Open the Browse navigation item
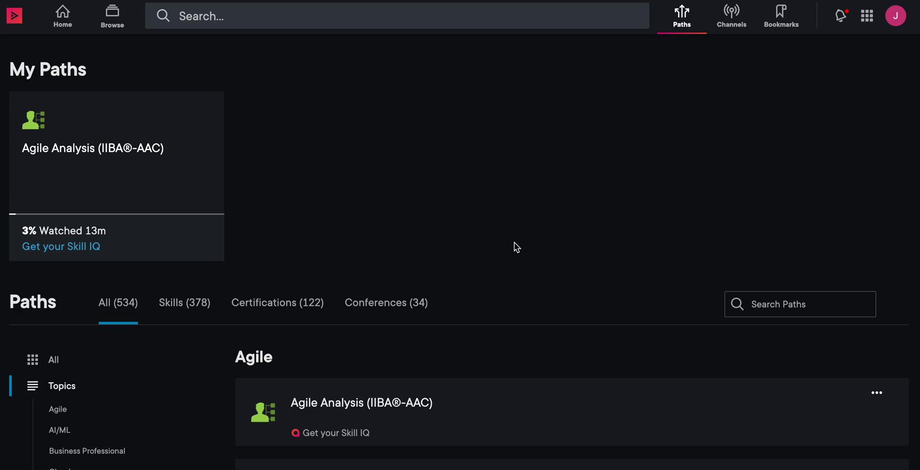 tap(112, 16)
